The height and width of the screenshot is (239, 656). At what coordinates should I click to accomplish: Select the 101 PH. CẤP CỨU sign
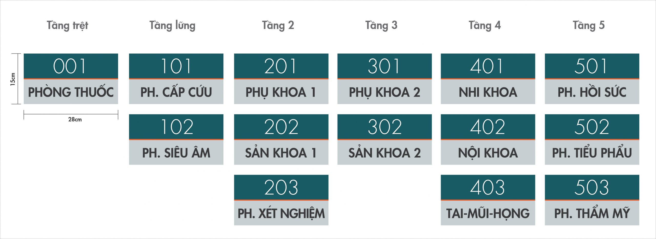(x=176, y=79)
